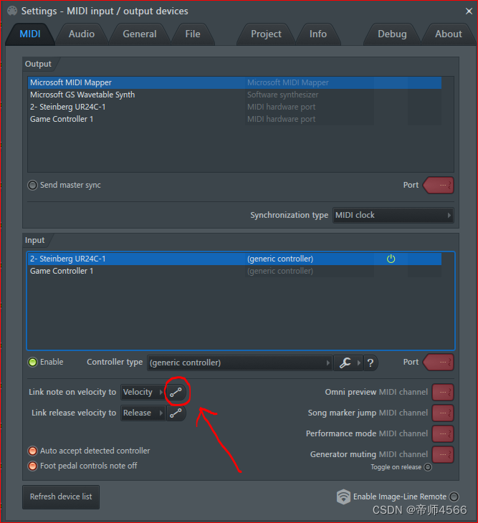Toggle Enable Image-Line Remote
The image size is (478, 523).
pos(454,496)
